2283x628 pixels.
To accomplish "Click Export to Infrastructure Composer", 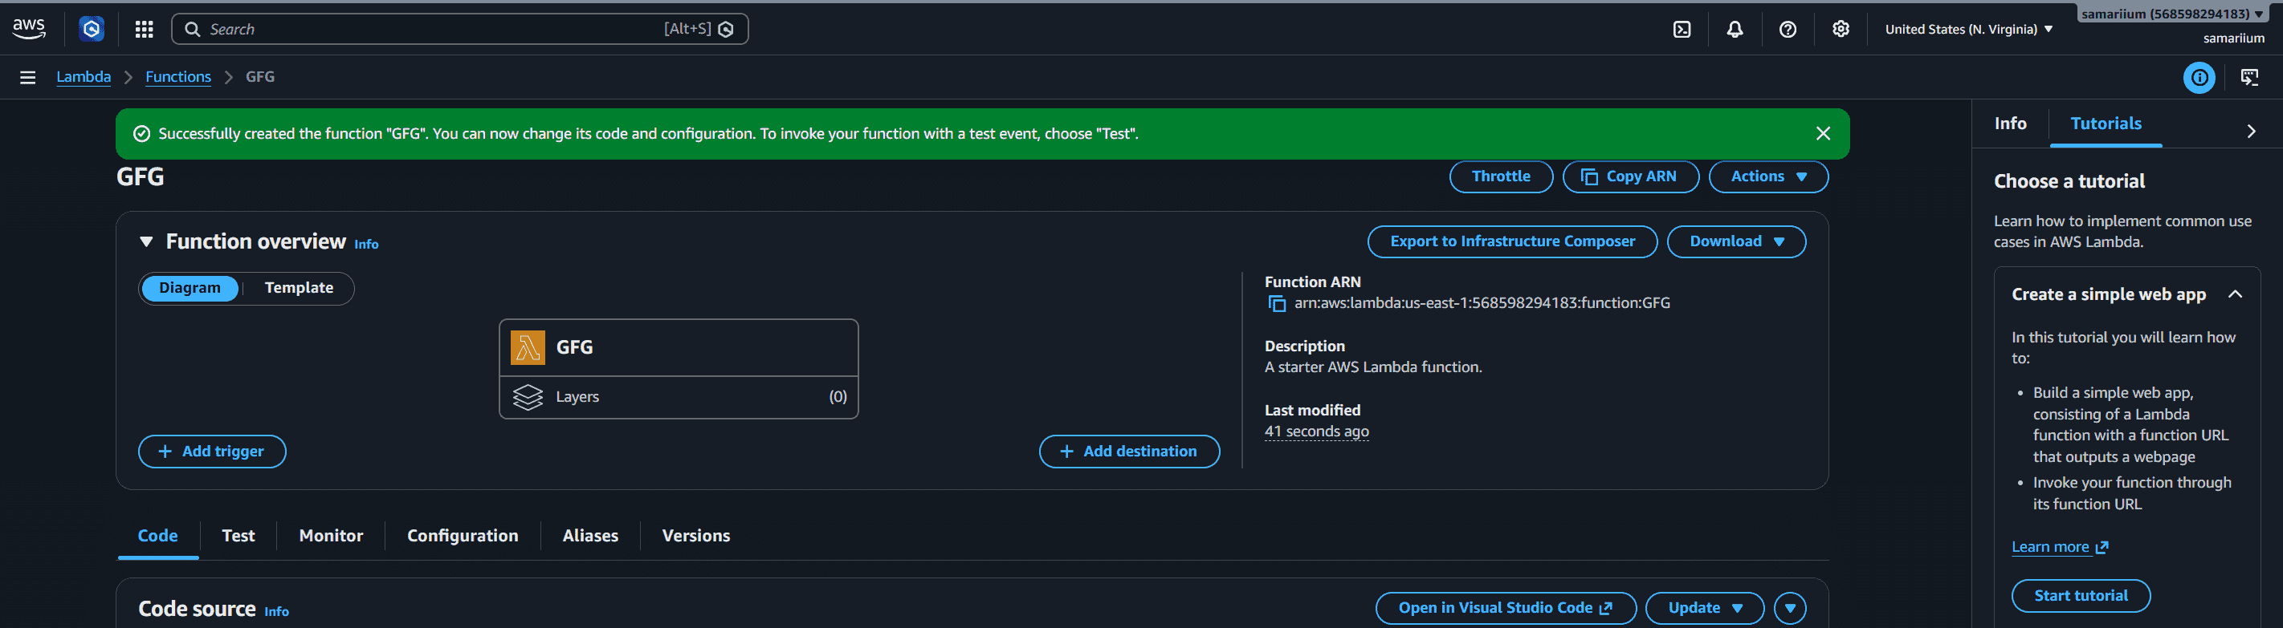I will [1512, 241].
